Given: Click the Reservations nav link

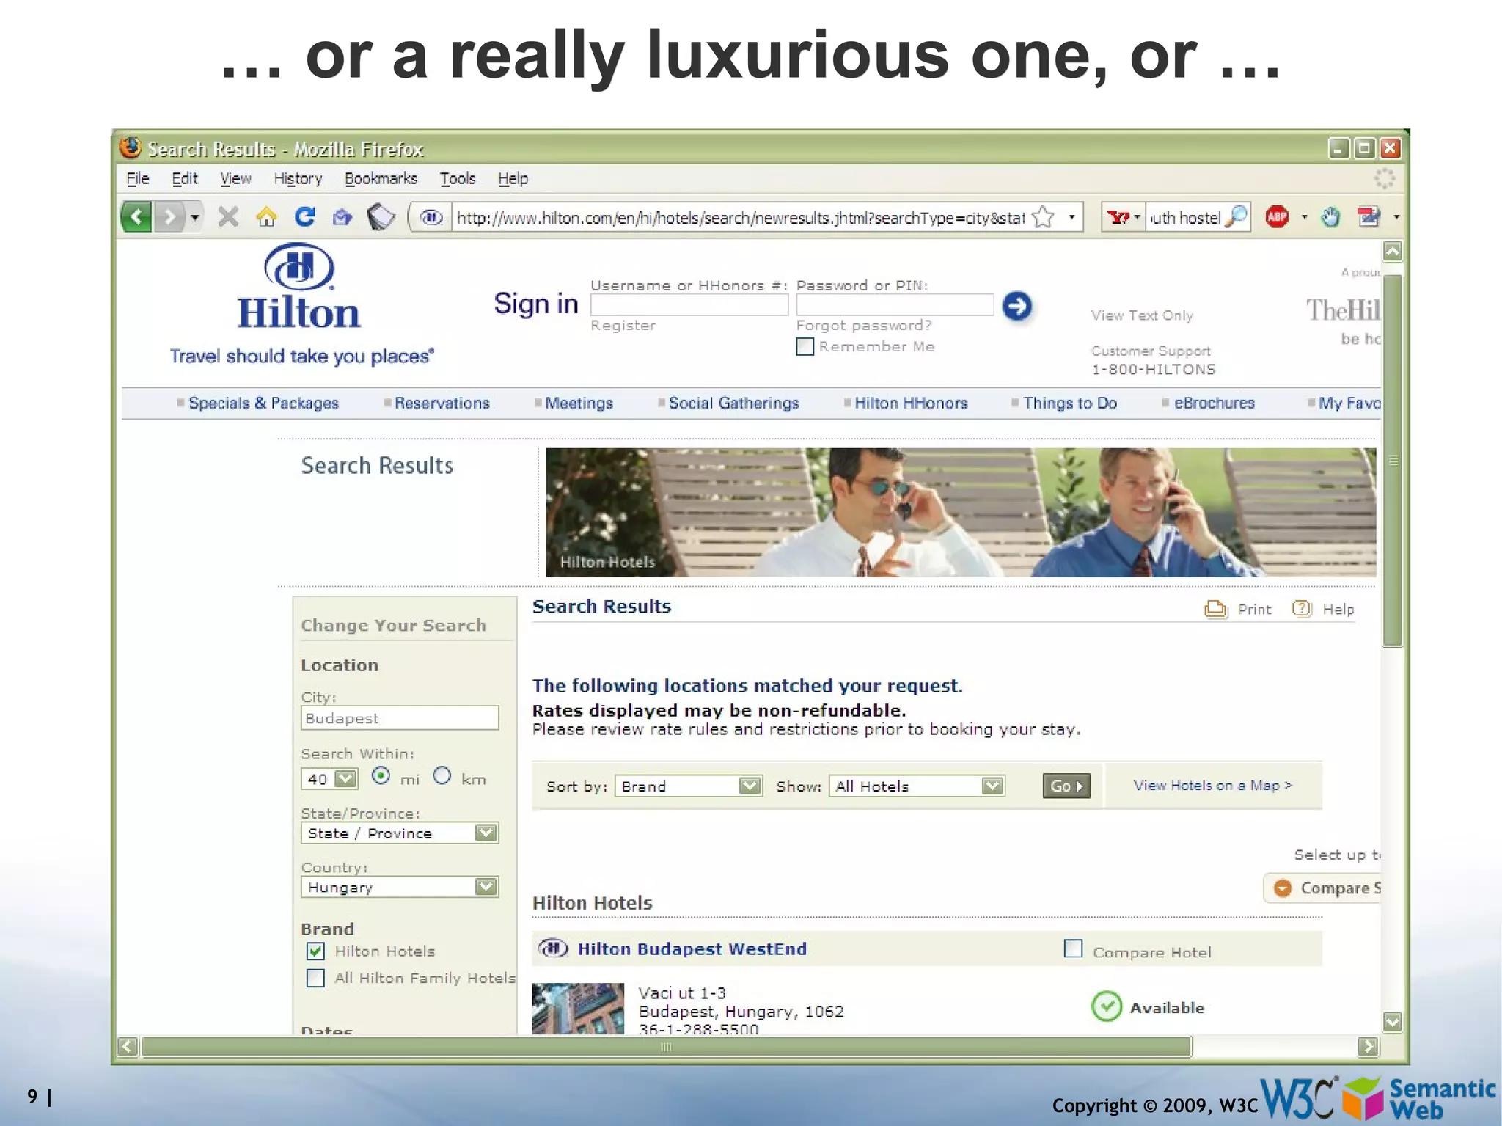Looking at the screenshot, I should [442, 403].
